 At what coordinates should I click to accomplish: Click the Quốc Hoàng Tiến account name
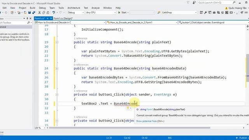[238, 8]
